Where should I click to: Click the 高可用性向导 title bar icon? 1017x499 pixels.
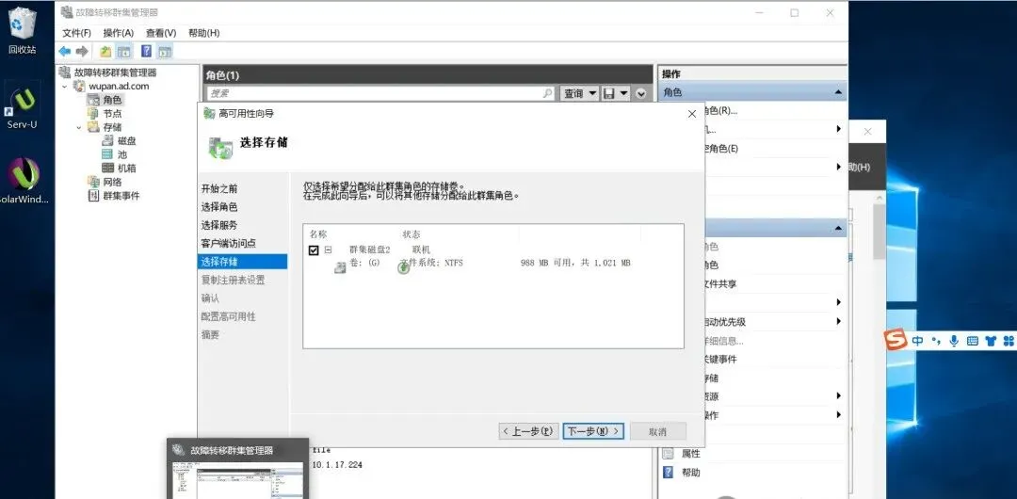tap(209, 113)
